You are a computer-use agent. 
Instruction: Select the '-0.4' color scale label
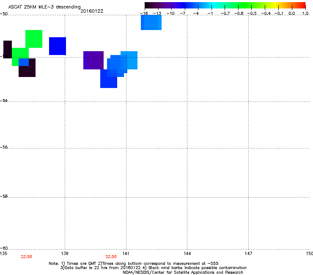tap(266, 14)
